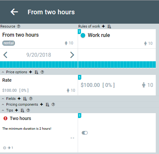Toggle the Two hours tip switch
The image size is (159, 154).
(85, 133)
